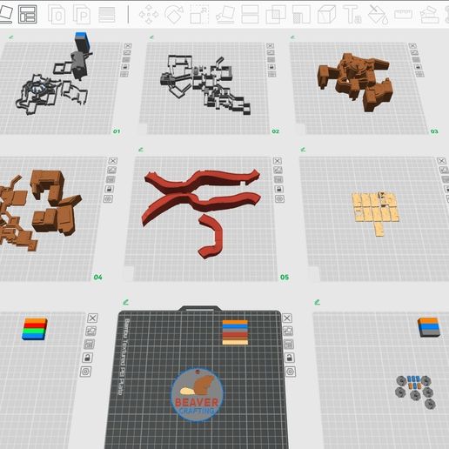Click the Split to parts icon
The height and width of the screenshot is (449, 449).
point(82,14)
